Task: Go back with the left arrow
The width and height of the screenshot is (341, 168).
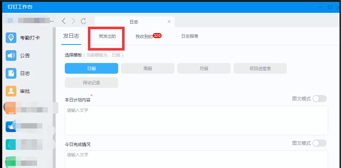Action: click(x=63, y=21)
